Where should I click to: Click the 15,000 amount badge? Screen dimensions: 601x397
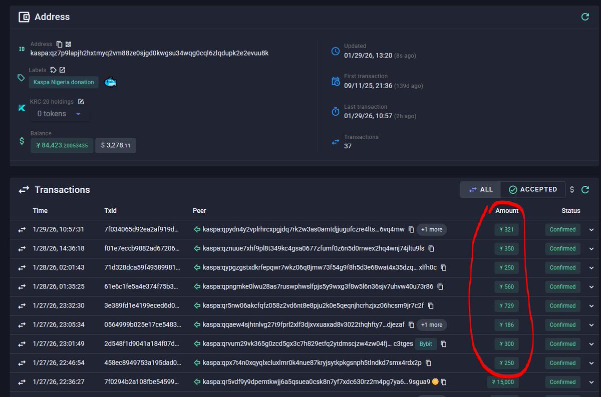(x=503, y=382)
